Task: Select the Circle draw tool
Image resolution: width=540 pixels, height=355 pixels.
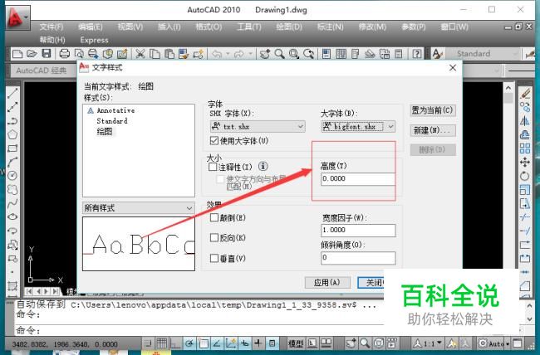Action: coord(12,176)
